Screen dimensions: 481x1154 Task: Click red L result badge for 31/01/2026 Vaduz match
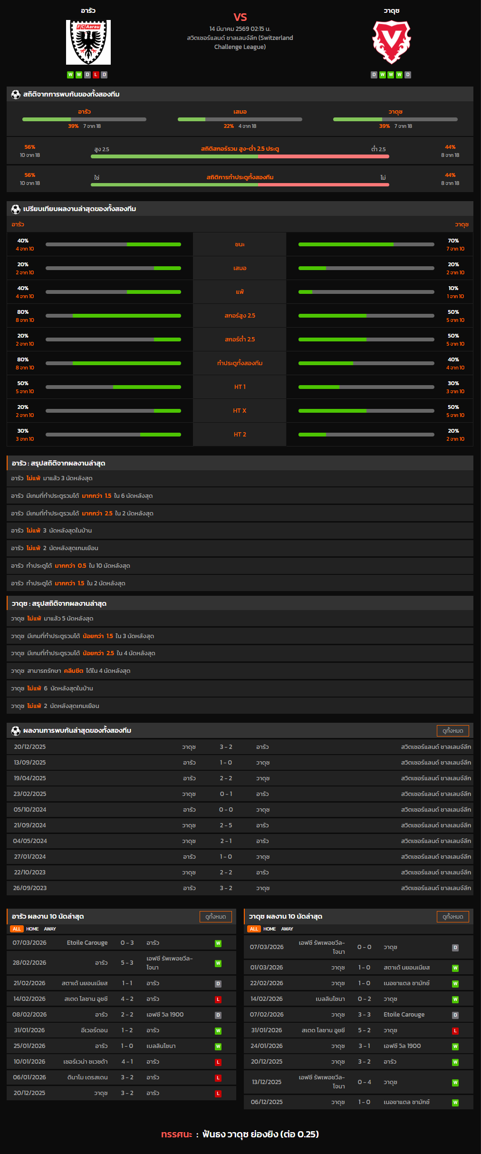[x=455, y=1031]
